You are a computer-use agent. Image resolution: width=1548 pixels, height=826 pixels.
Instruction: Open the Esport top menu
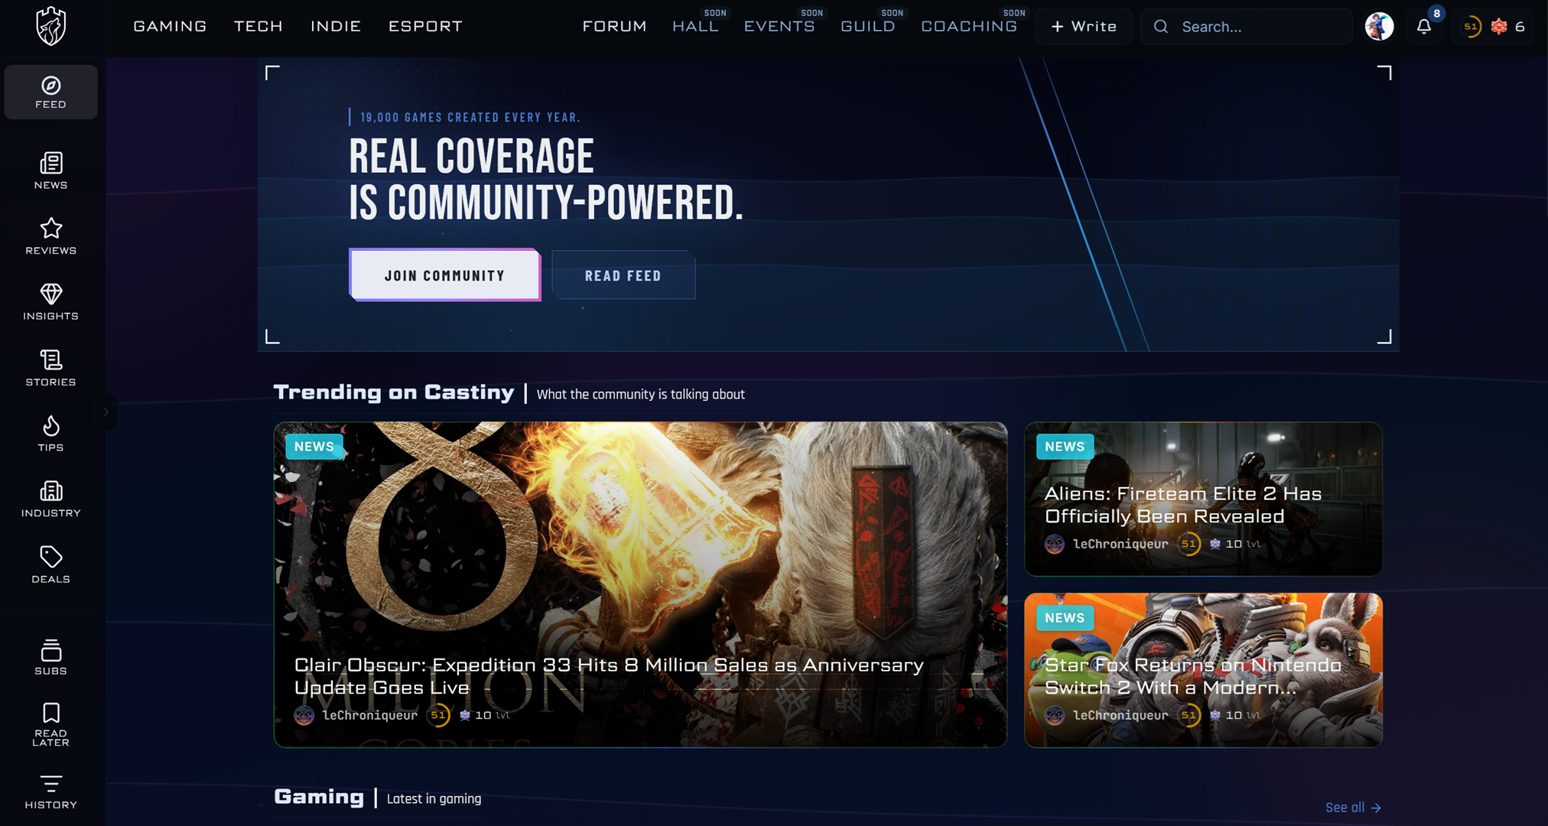coord(425,27)
